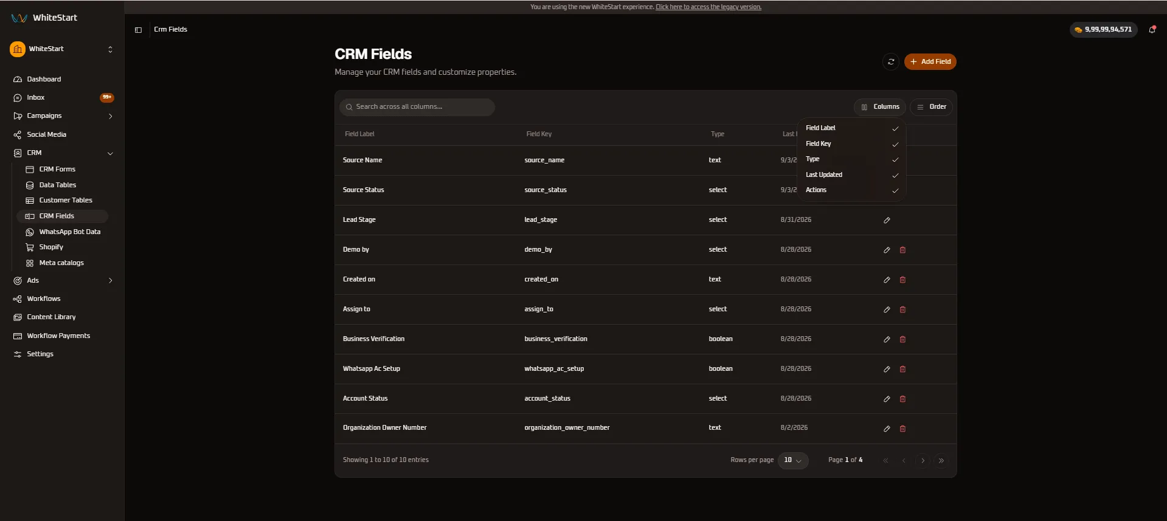Jump to the last page of results
Image resolution: width=1167 pixels, height=521 pixels.
[941, 460]
